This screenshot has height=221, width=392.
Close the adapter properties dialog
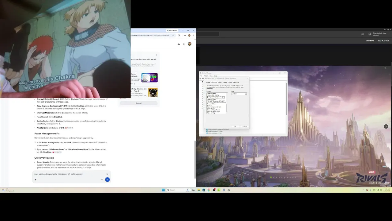248,79
